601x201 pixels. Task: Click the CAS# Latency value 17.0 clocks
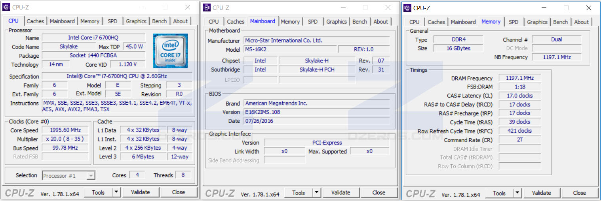tap(520, 96)
